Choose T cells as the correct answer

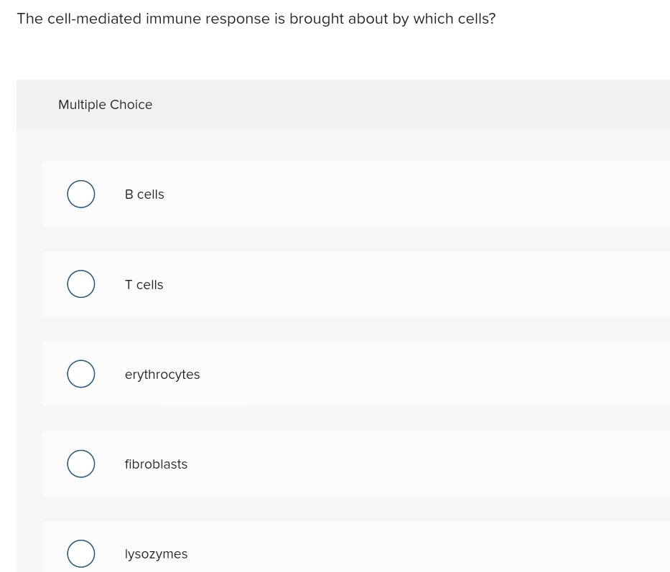tap(81, 283)
